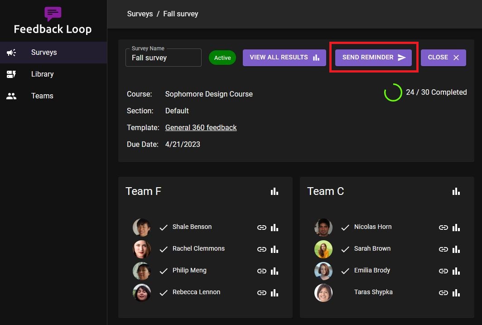
Task: View results chart for Taras Shypka
Action: point(456,293)
